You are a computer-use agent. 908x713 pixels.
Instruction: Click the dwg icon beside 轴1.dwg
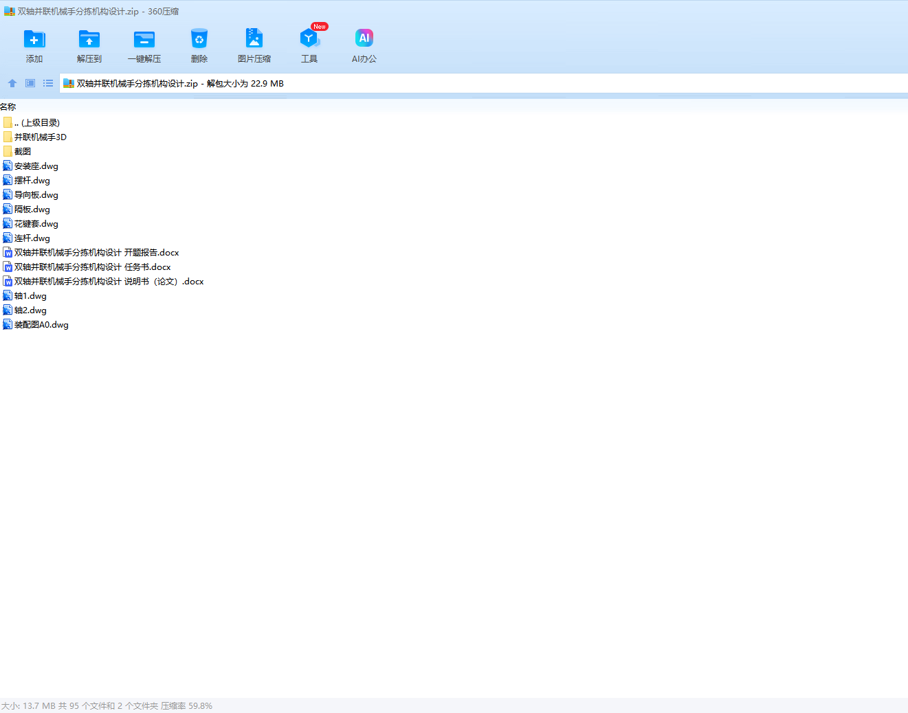(8, 295)
